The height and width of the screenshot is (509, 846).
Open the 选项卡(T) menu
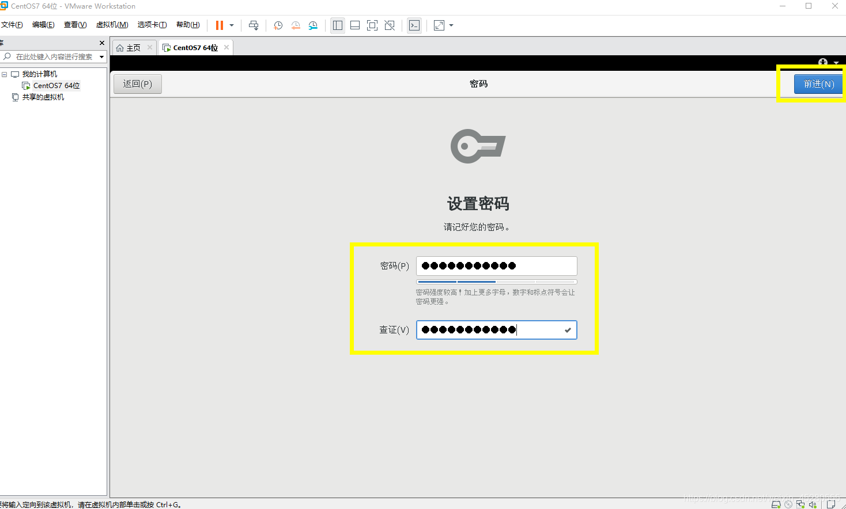coord(152,25)
